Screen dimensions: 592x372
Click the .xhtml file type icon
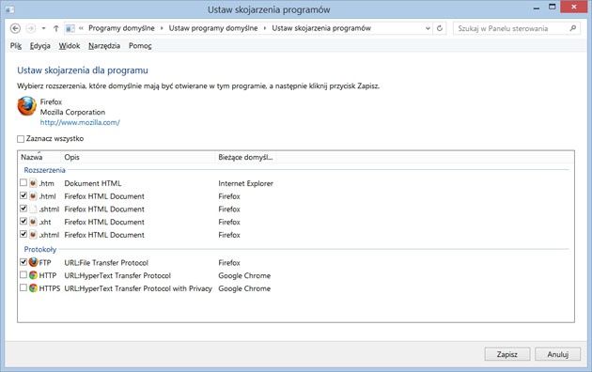tap(33, 235)
